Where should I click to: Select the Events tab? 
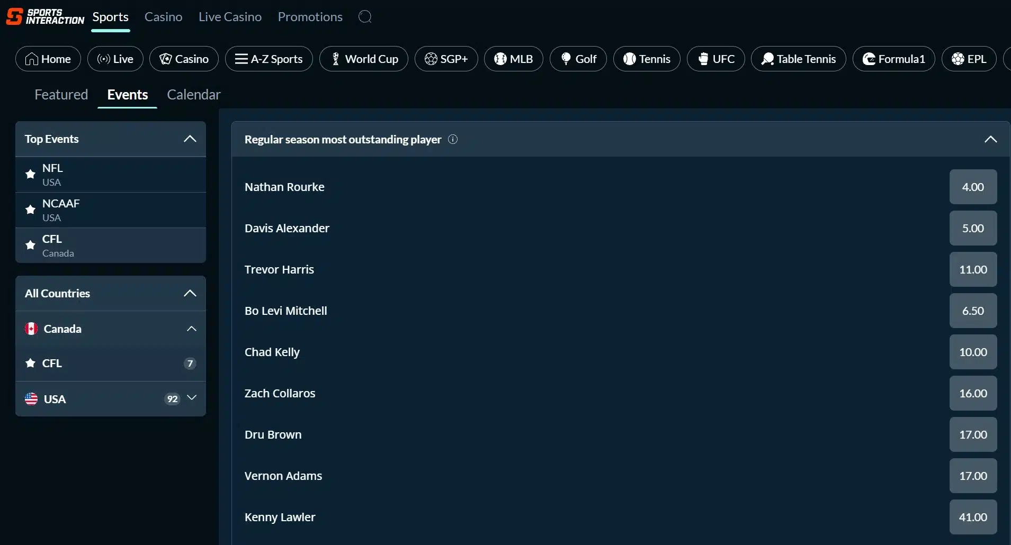tap(128, 95)
